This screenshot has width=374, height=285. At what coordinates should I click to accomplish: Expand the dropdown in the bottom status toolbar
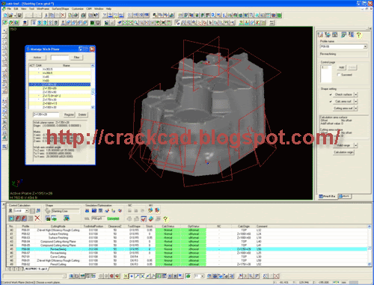coord(202,276)
